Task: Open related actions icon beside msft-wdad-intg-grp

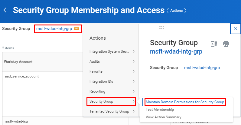Action: (x=76, y=28)
